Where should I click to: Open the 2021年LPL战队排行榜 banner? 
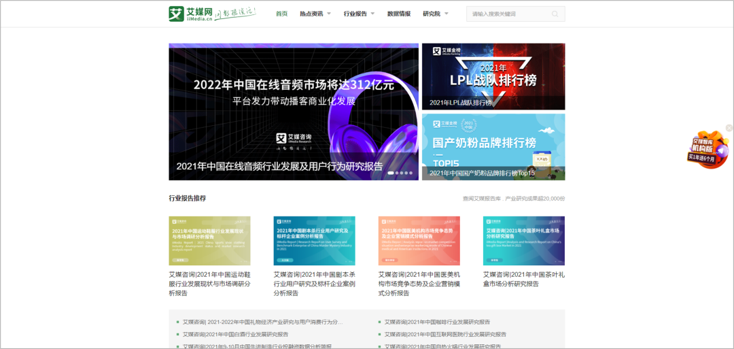pyautogui.click(x=493, y=76)
